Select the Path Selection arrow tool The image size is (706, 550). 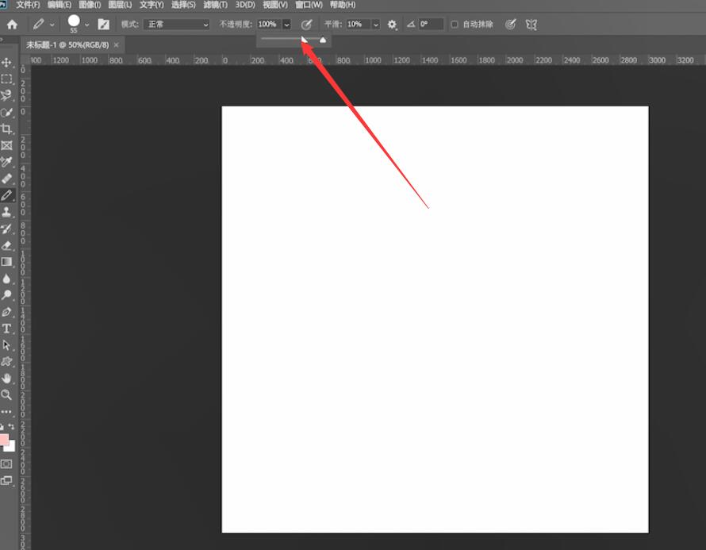click(6, 345)
